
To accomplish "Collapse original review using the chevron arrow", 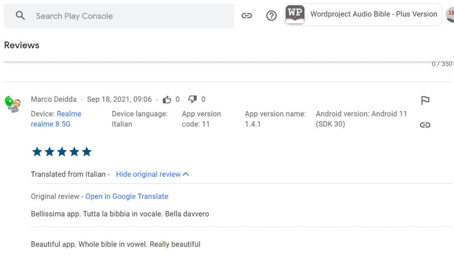I will (x=186, y=174).
